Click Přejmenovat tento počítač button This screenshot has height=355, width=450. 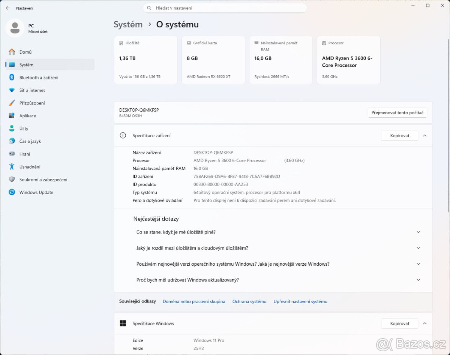pos(397,112)
